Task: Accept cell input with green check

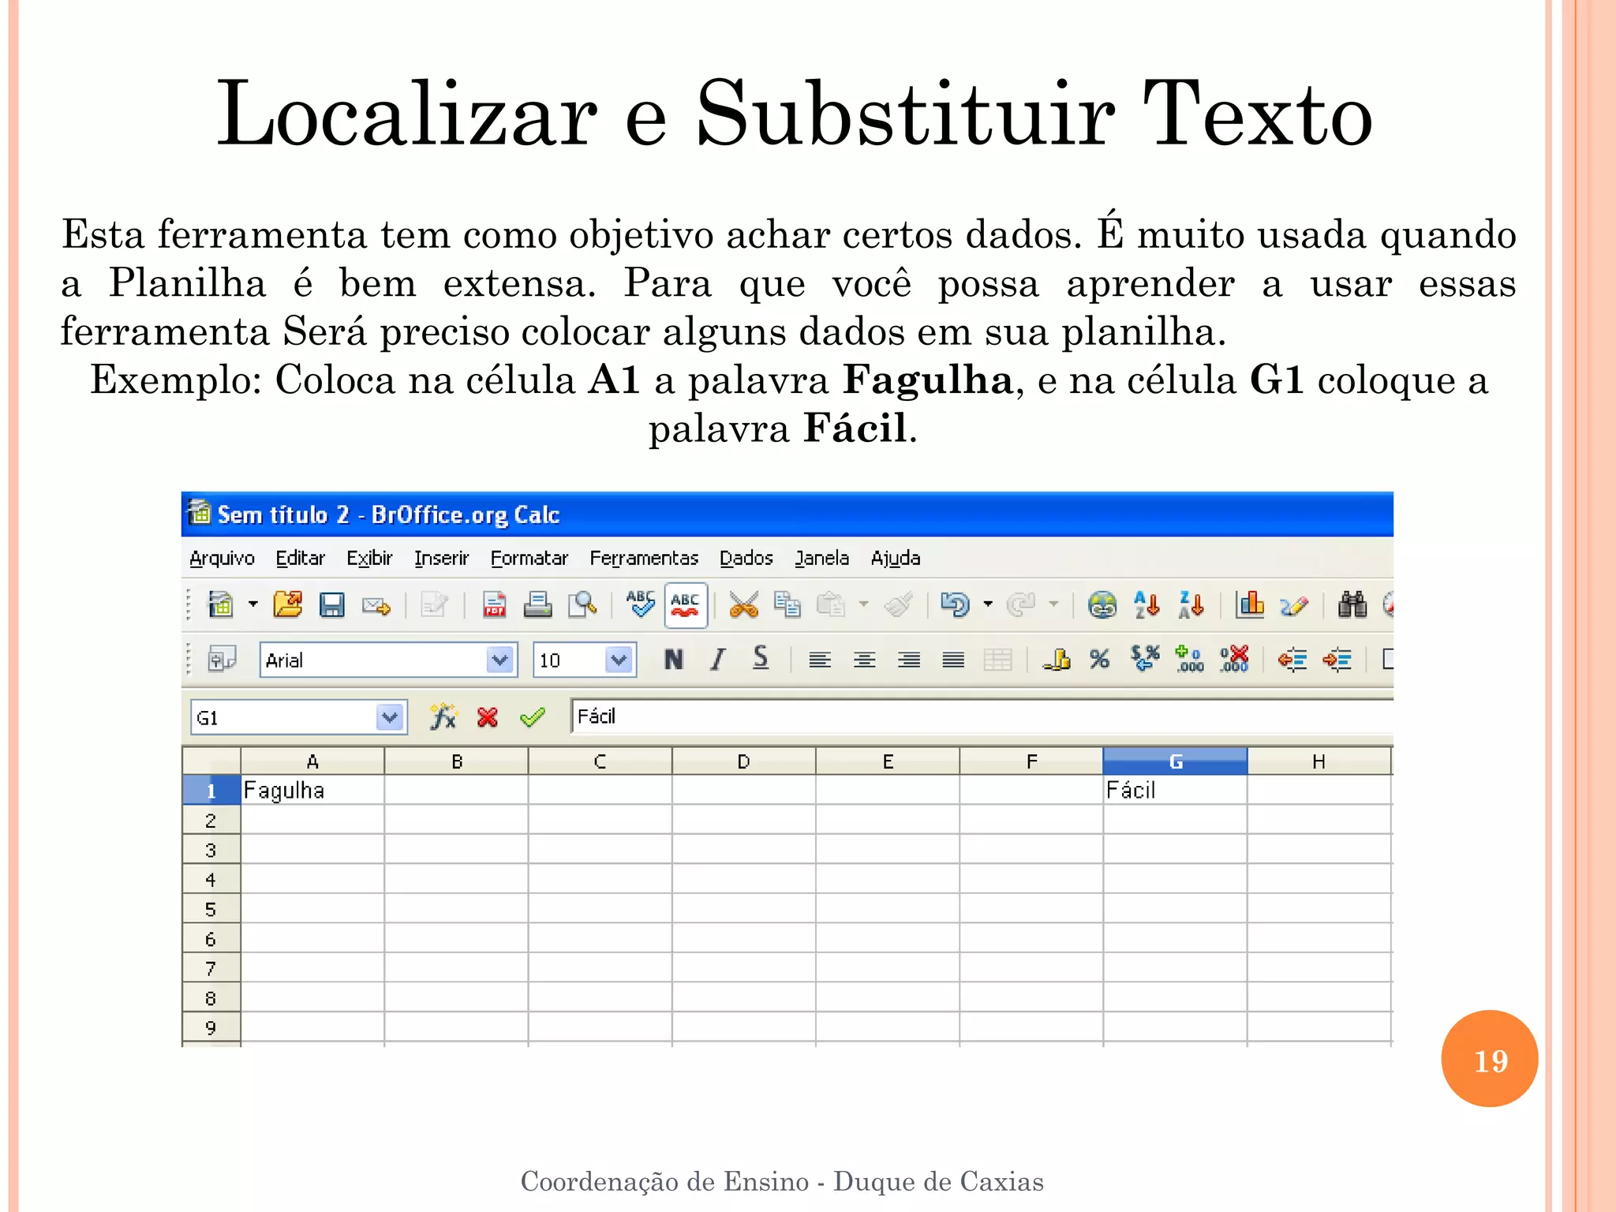Action: pos(533,717)
